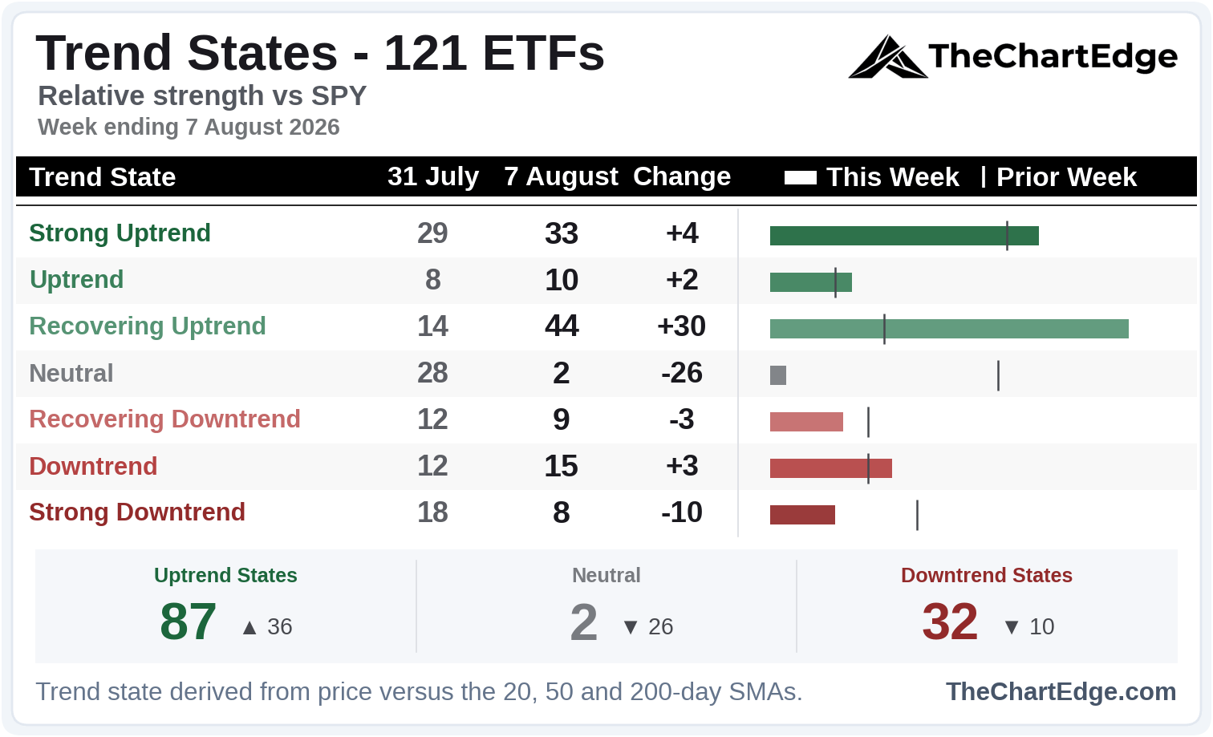Click the Downtrend States total 32

[x=950, y=622]
